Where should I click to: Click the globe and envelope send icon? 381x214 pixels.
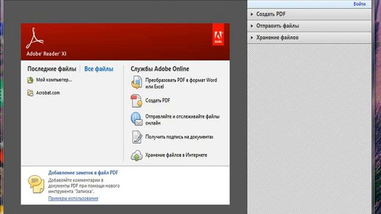coord(136,119)
